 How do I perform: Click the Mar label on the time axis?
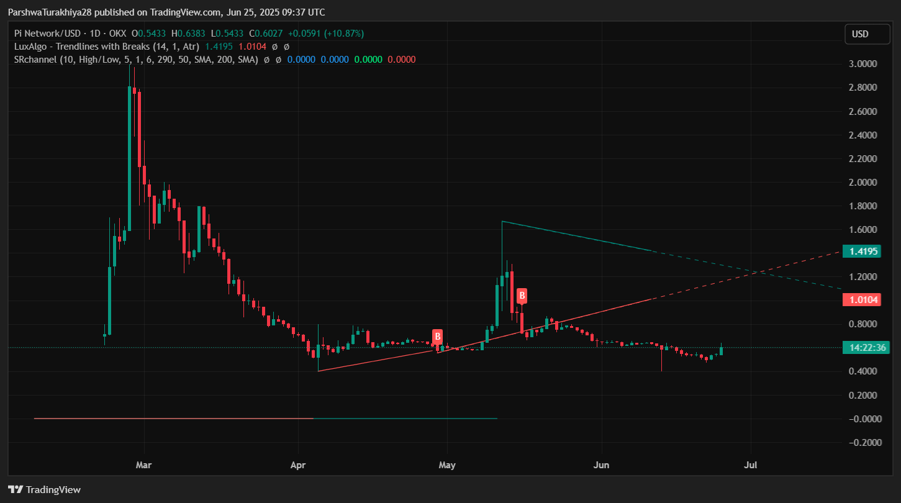pyautogui.click(x=143, y=464)
